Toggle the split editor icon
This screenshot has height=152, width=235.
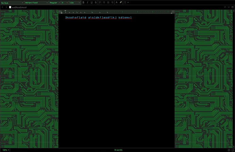[x=233, y=7]
